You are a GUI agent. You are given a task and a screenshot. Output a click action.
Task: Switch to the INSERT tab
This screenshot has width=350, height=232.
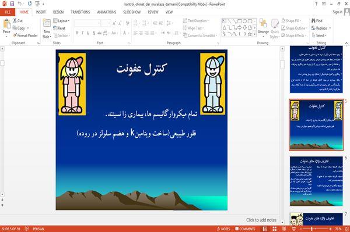pos(41,12)
